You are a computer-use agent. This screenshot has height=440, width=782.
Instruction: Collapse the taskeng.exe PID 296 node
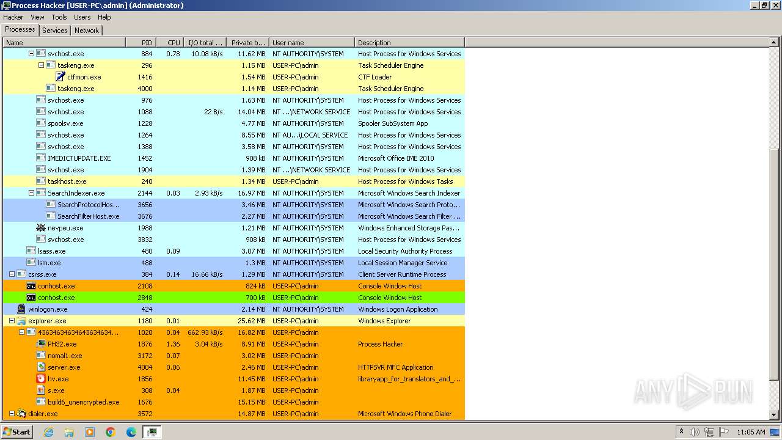[x=41, y=65]
